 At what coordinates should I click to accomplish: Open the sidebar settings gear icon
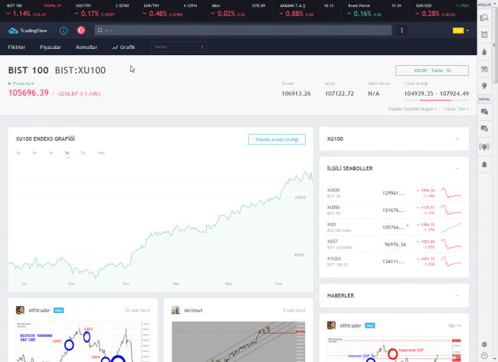click(x=484, y=344)
